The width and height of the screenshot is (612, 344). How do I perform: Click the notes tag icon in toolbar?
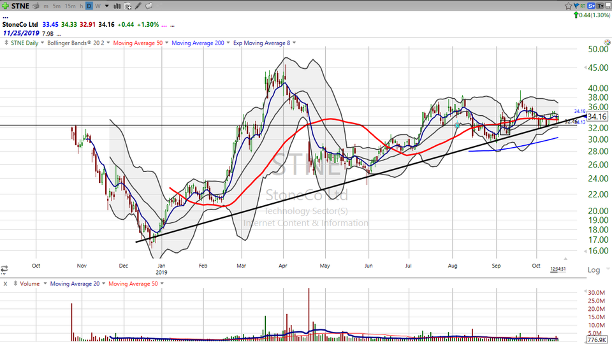coord(149,6)
